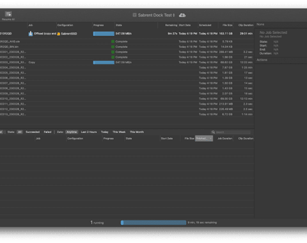The image size is (307, 243).
Task: Click green Complete icon in AVID.ale row
Action: tap(113, 42)
